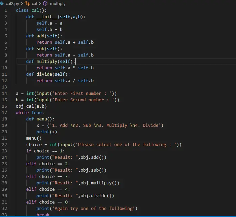
Task: Click 'obj.sub()' print line
Action: (x=71, y=170)
